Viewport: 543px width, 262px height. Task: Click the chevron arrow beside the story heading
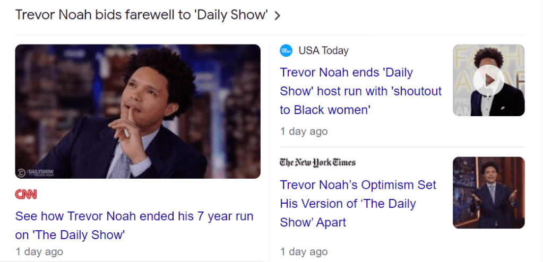pos(277,15)
